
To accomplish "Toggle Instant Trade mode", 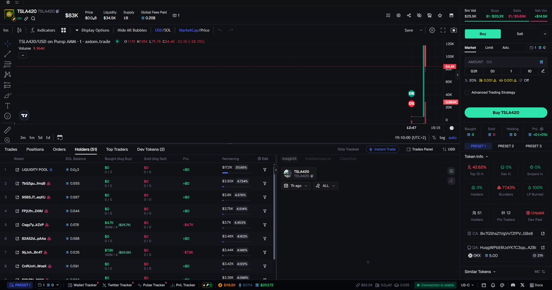I will pos(382,149).
